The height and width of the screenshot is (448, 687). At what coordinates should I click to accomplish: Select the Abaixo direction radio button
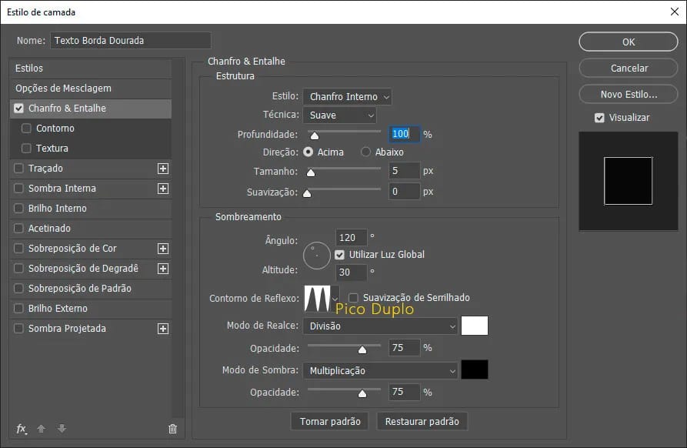365,152
